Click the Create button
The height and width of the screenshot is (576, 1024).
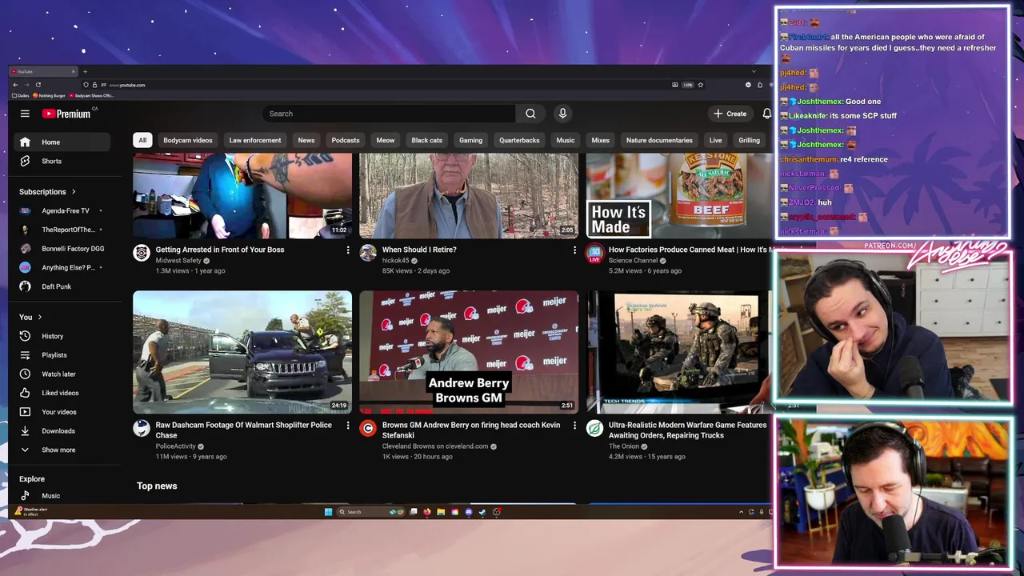pyautogui.click(x=730, y=114)
